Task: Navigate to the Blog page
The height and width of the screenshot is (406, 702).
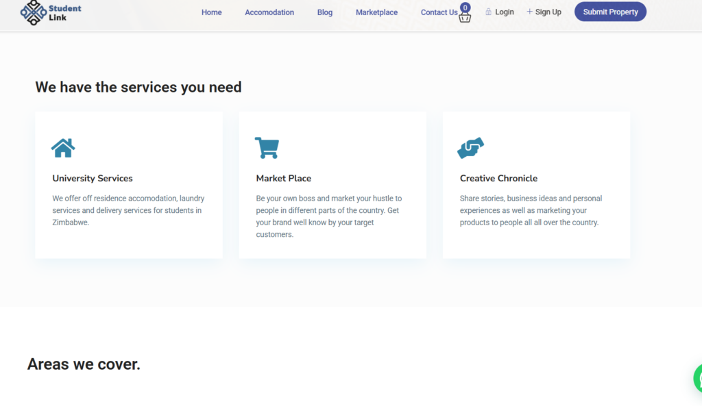Action: 325,12
